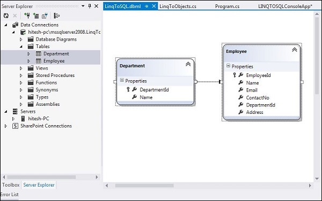Collapse the hitesh-pc mssqlserver2008 connection node
This screenshot has width=322, height=201.
tap(13, 32)
